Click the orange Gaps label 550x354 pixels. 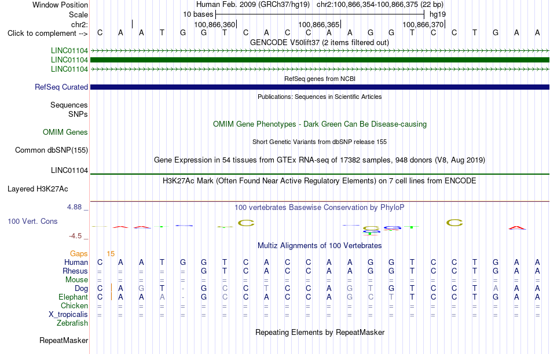(79, 253)
